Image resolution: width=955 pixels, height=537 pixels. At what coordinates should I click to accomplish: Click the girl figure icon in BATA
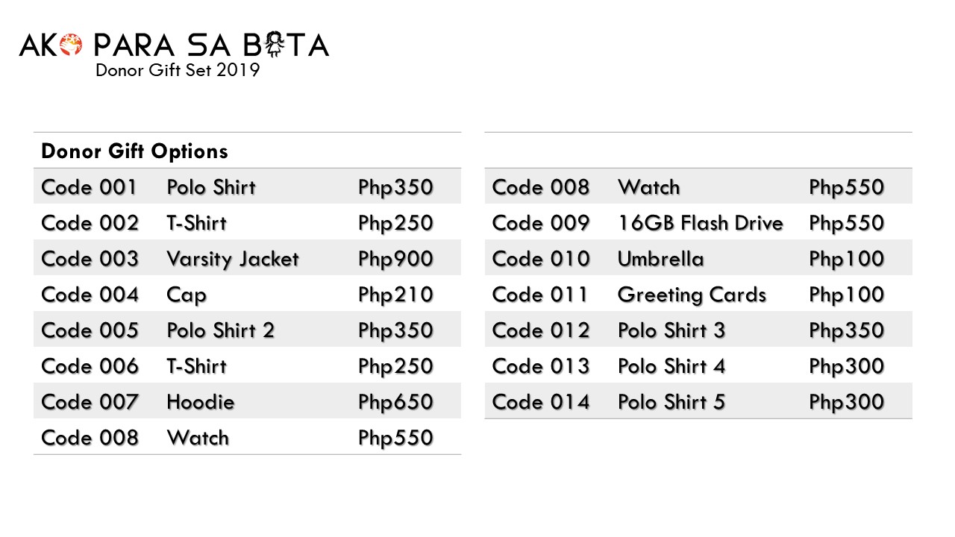tap(275, 46)
